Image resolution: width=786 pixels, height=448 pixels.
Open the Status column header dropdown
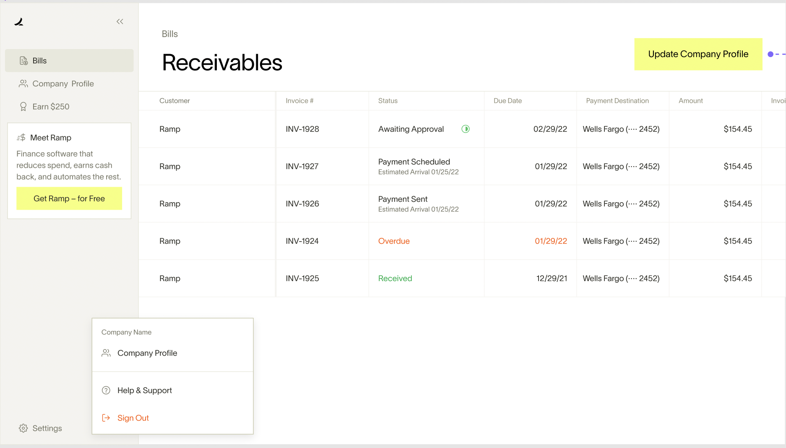pyautogui.click(x=388, y=101)
